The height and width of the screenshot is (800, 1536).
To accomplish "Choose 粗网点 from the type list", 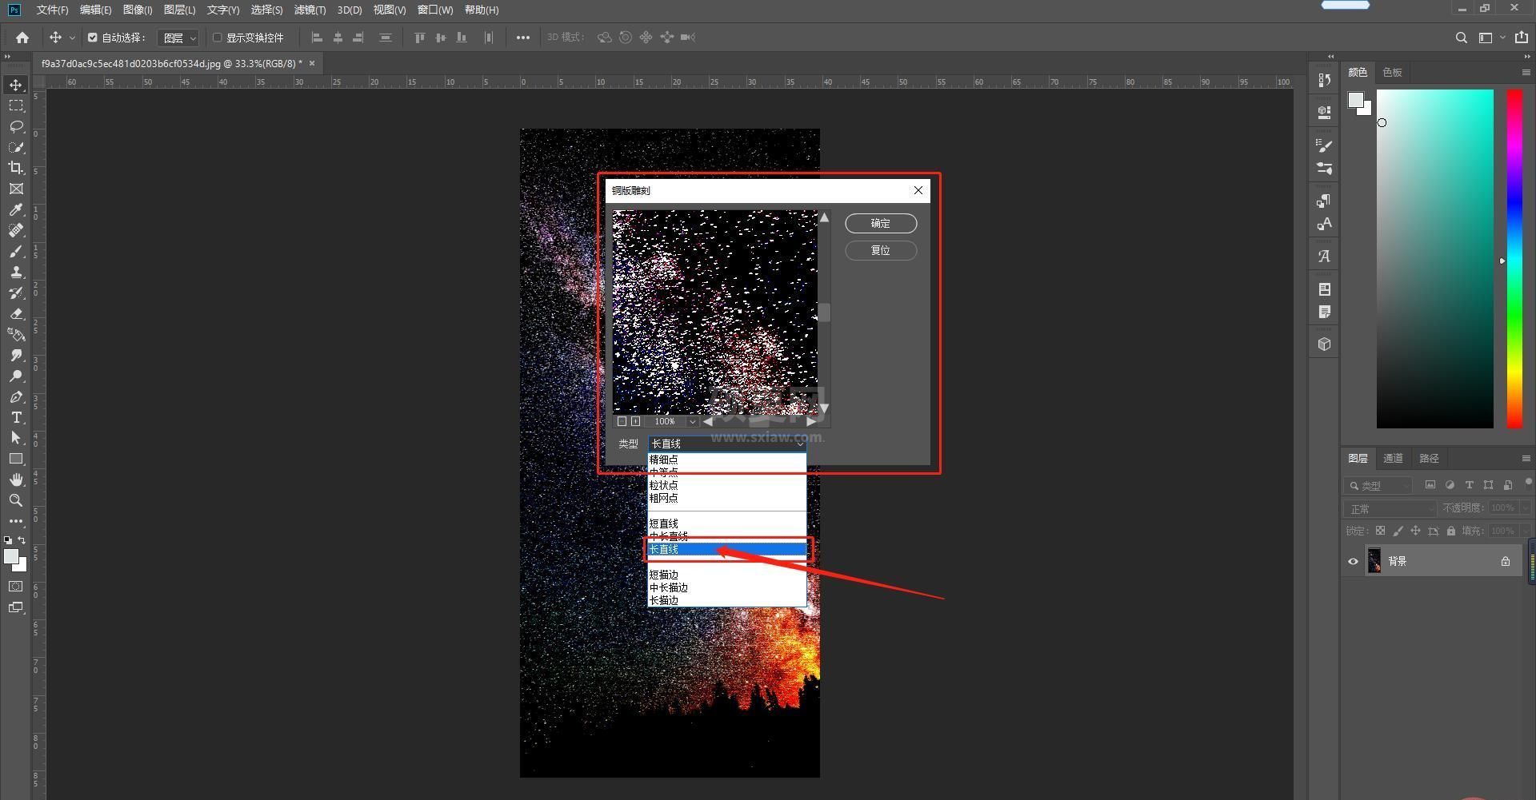I will pos(726,498).
